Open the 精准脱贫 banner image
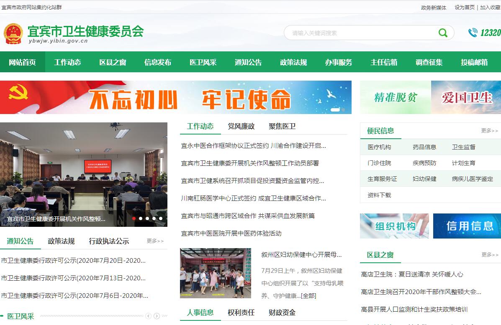This screenshot has height=325, width=501. coord(395,97)
